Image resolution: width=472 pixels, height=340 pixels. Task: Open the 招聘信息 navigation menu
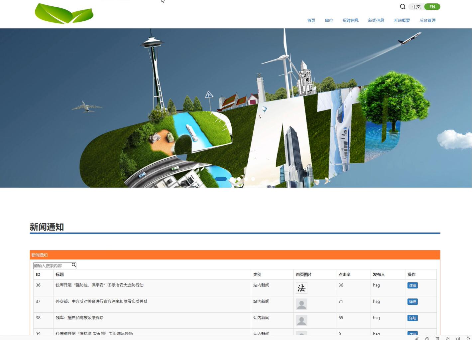tap(350, 20)
